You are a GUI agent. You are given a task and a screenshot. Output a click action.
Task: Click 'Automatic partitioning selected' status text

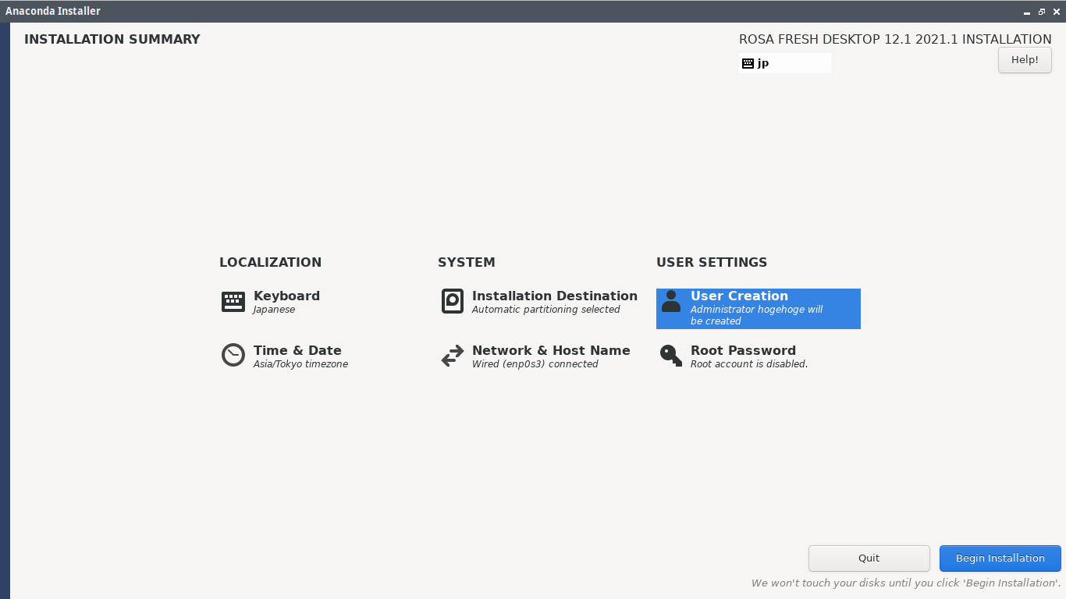pos(545,310)
